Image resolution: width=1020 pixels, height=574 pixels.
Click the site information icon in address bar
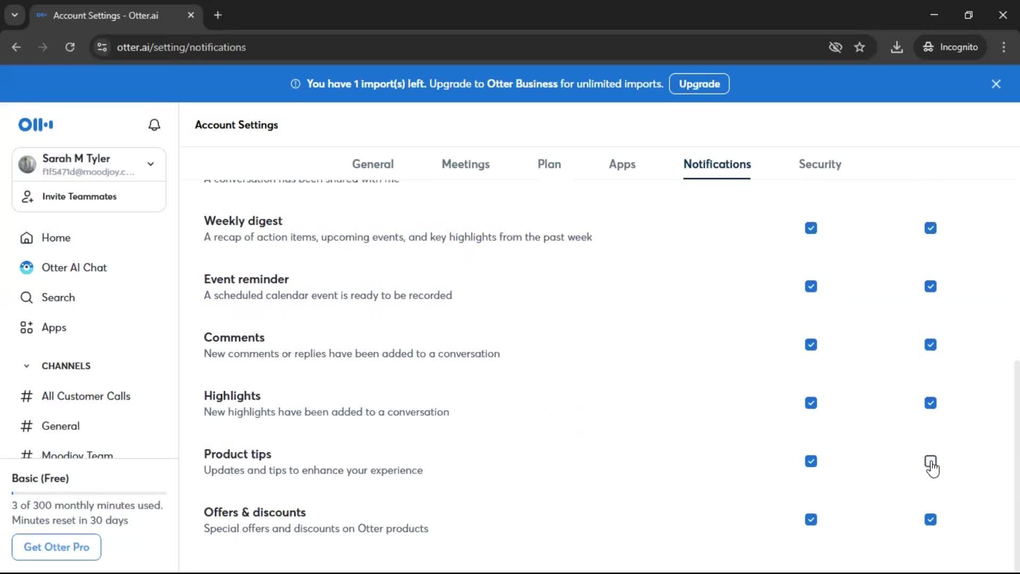click(102, 47)
